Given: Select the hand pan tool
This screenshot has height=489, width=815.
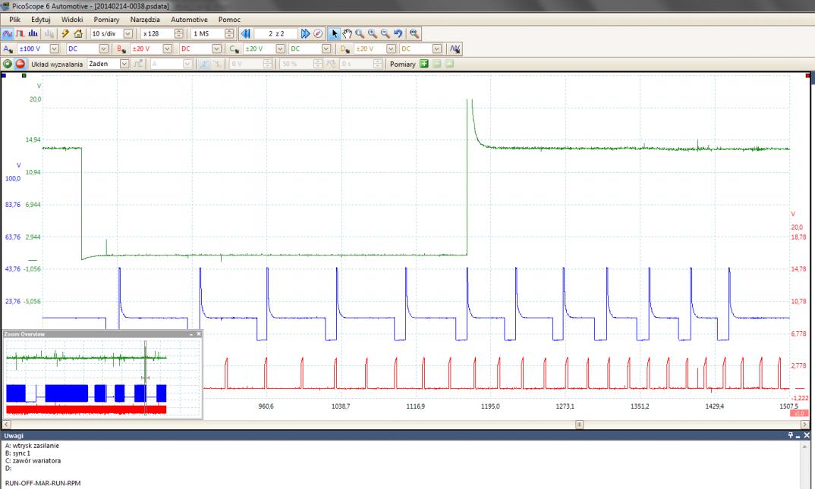Looking at the screenshot, I should point(348,34).
